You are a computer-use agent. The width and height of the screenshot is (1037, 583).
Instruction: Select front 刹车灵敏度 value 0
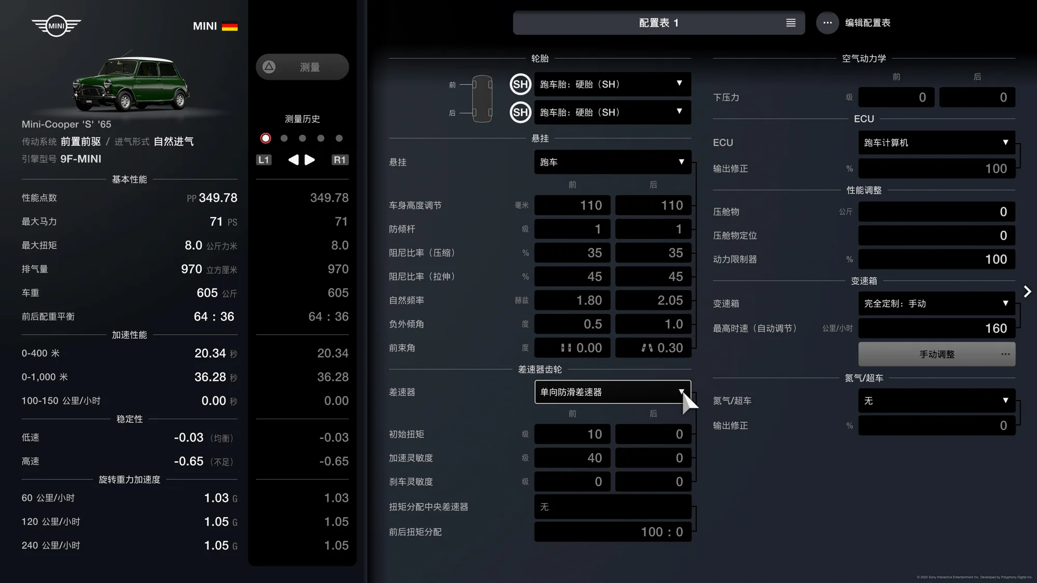point(572,482)
